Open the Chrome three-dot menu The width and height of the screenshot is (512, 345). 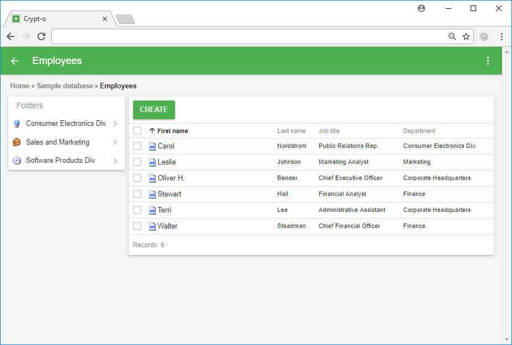click(x=502, y=36)
